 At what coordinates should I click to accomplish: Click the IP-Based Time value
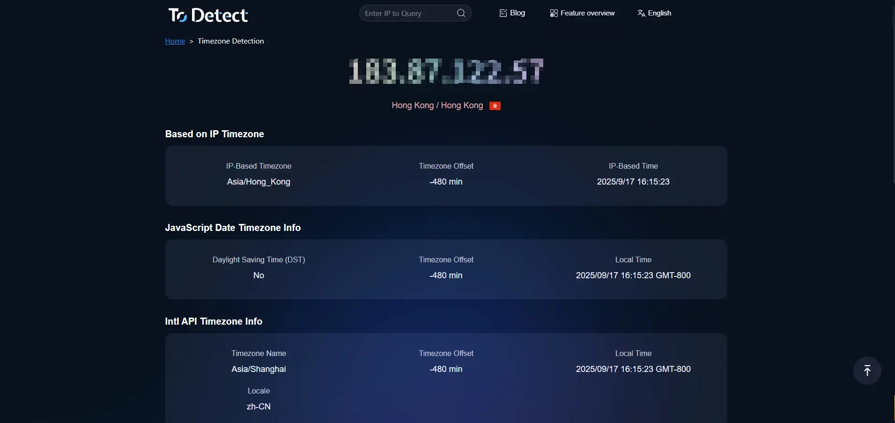[x=633, y=182]
